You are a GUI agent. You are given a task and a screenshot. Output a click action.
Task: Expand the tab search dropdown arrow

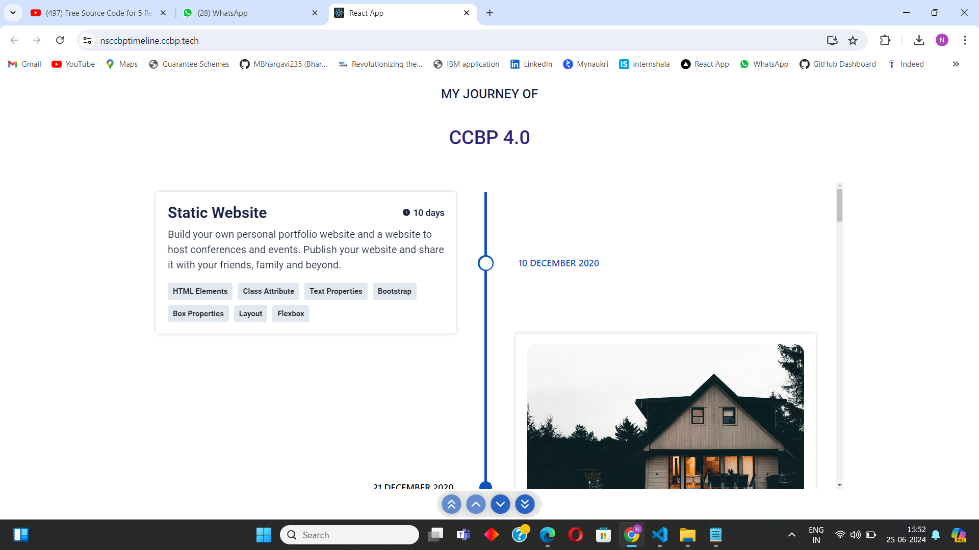pyautogui.click(x=13, y=13)
